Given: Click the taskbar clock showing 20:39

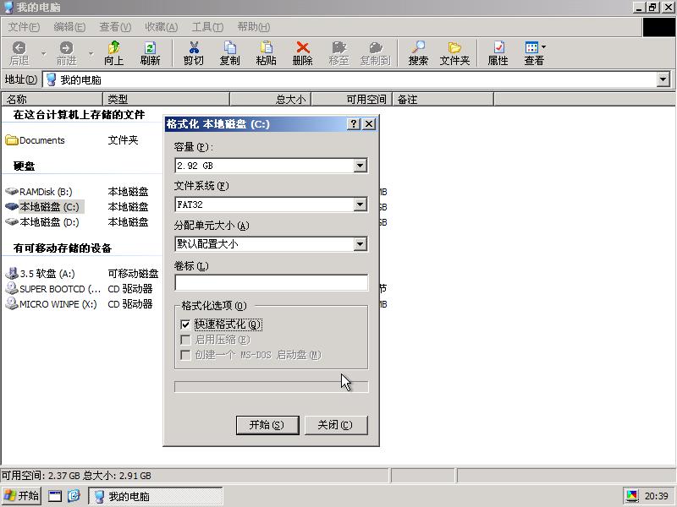Looking at the screenshot, I should 657,496.
